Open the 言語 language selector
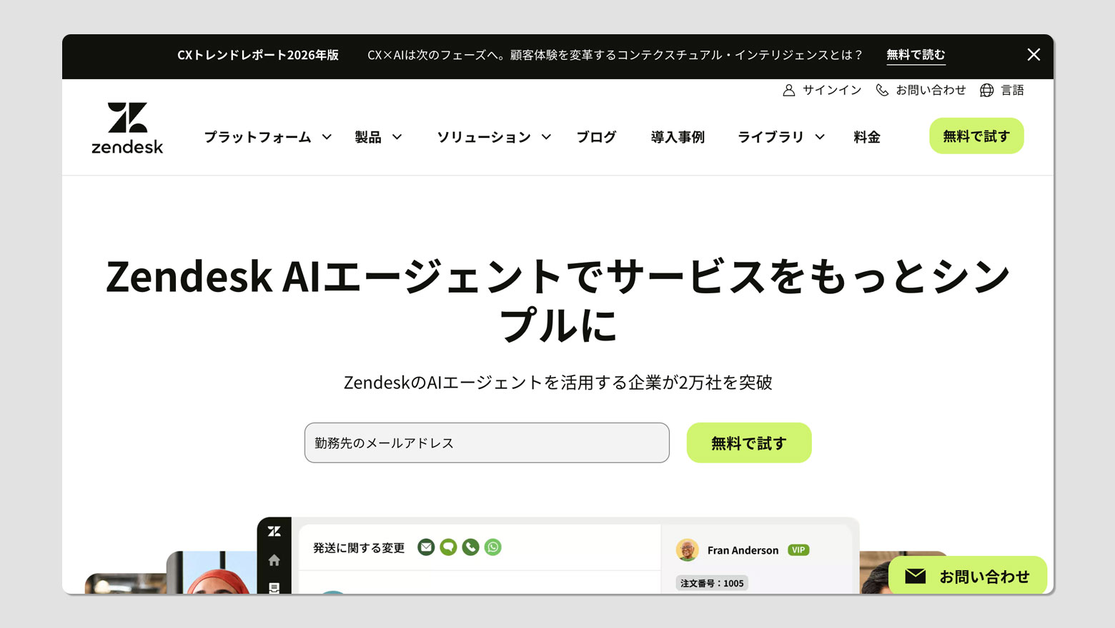1115x628 pixels. 1012,91
